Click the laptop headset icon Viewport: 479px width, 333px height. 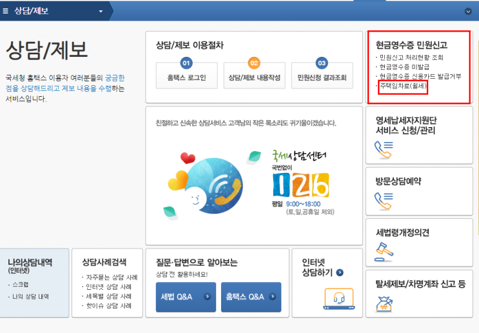pos(339,298)
